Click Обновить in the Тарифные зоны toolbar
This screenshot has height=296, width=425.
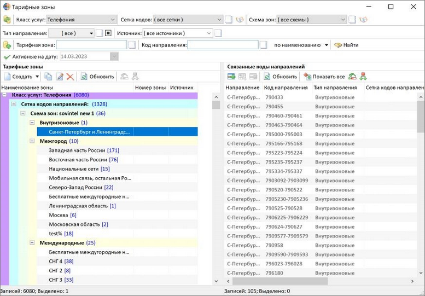pos(97,77)
